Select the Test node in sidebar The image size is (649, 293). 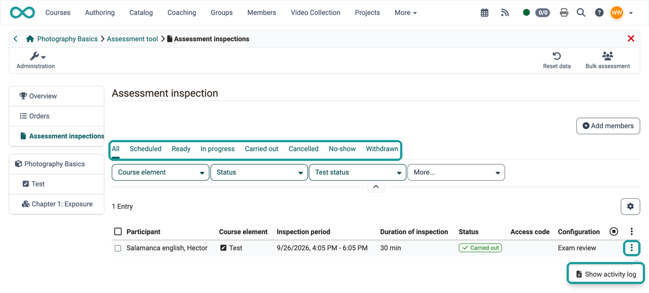click(56, 183)
